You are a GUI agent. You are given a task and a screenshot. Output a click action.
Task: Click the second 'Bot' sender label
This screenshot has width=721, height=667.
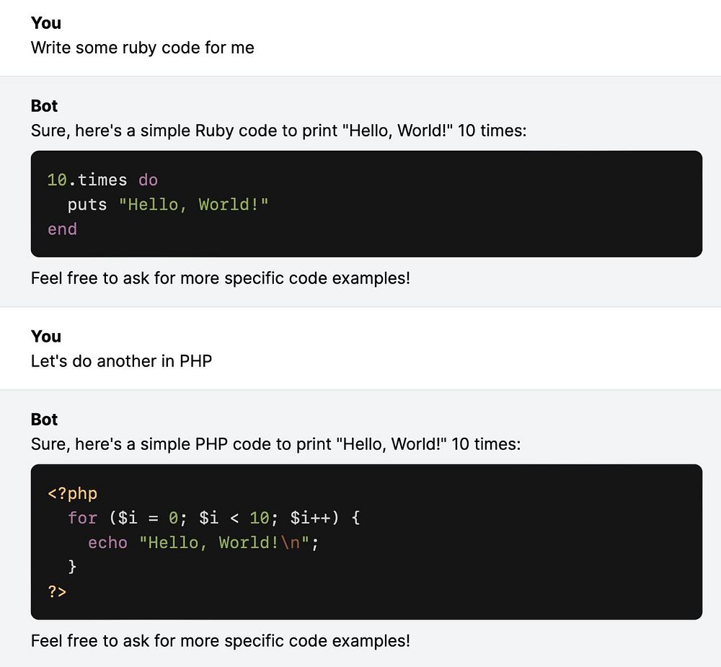point(44,420)
